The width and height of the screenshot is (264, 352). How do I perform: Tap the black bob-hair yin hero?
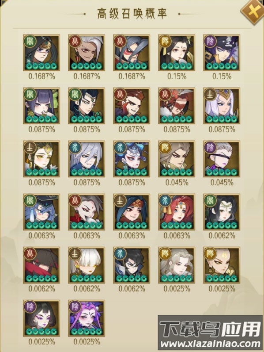point(41,318)
